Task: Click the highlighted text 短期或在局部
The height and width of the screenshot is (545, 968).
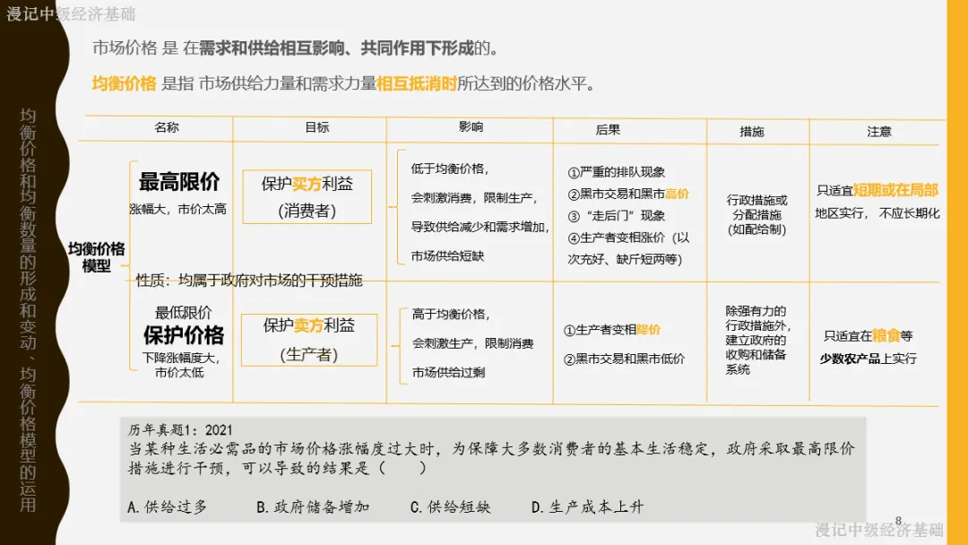Action: pos(895,190)
